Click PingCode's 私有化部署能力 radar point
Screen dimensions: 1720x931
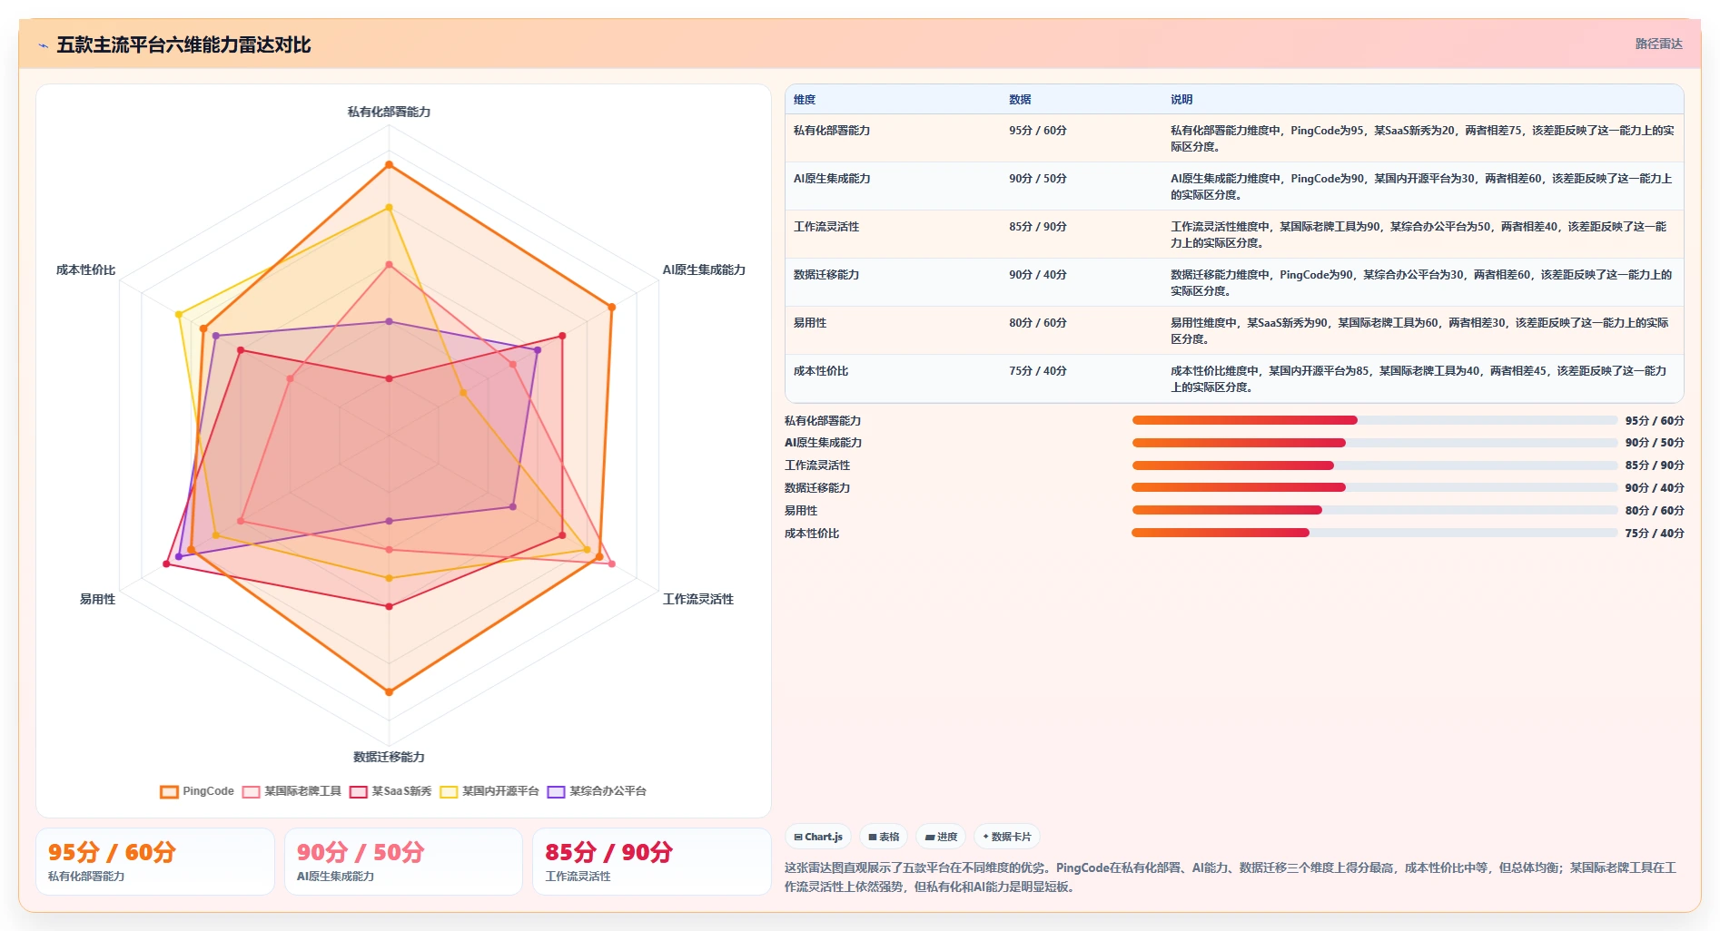389,164
